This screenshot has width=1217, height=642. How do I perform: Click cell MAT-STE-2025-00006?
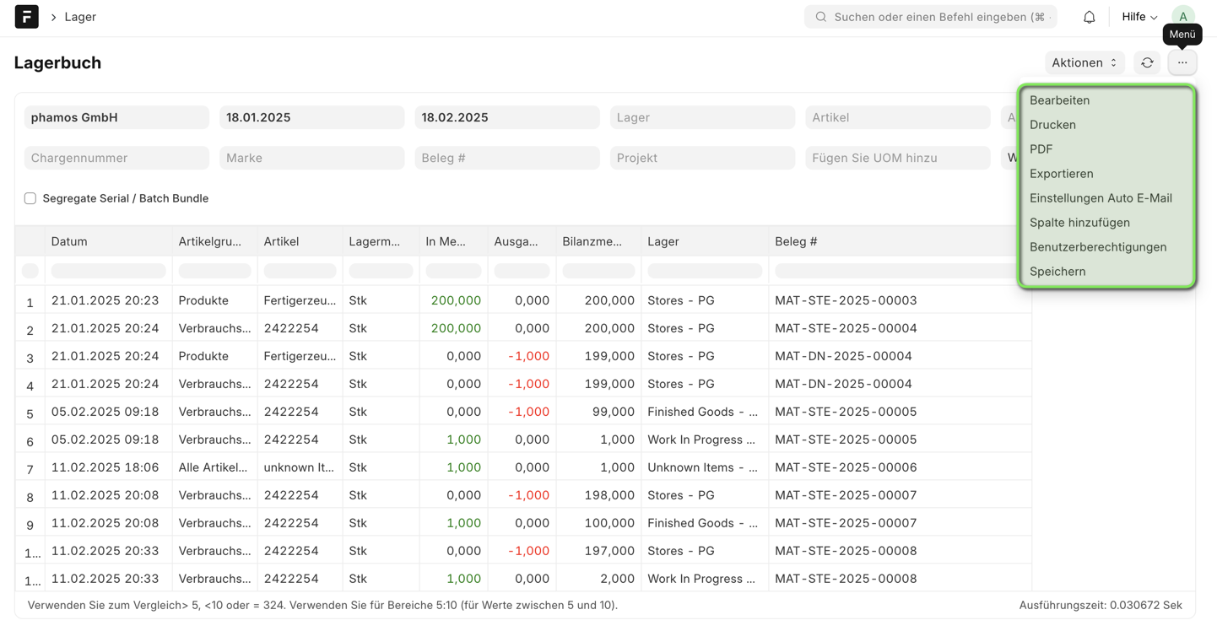900,467
